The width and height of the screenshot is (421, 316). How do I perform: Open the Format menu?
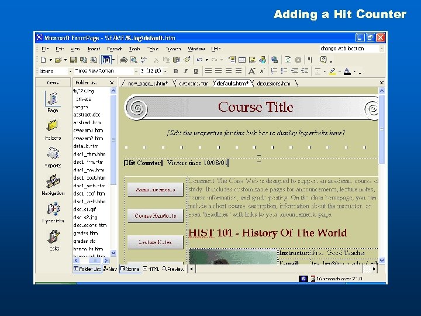(x=115, y=49)
